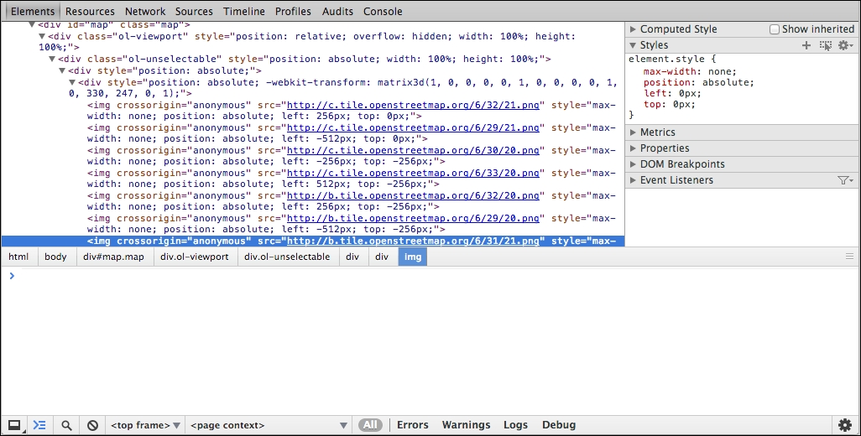Open link c.tile.openstreetmap.org/6/30/20.png

coord(413,150)
